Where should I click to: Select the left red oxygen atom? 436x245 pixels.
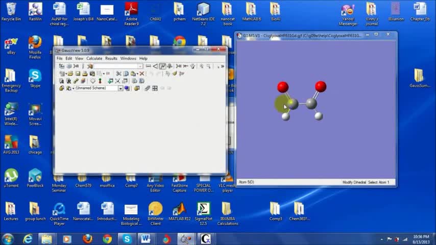coord(283,87)
